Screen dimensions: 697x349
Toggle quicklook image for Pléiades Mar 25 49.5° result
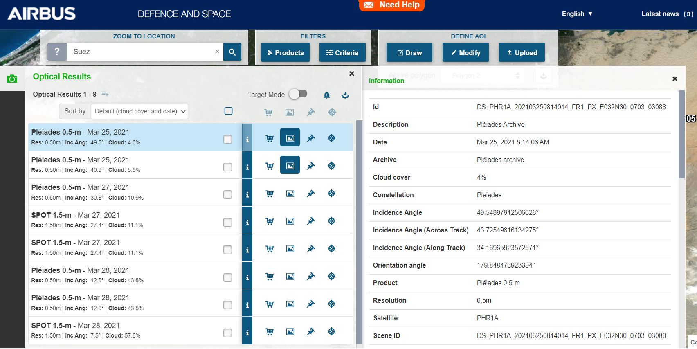(x=290, y=137)
